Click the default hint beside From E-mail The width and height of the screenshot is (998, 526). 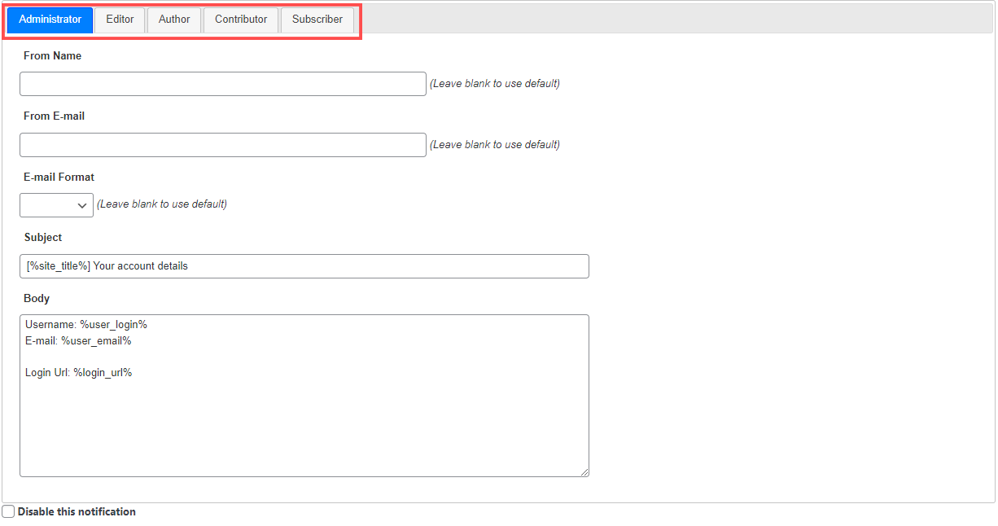pos(495,145)
